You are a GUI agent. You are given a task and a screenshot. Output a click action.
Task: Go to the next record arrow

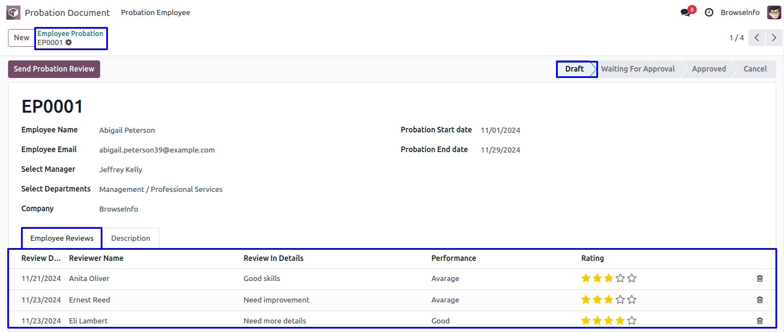pos(774,38)
